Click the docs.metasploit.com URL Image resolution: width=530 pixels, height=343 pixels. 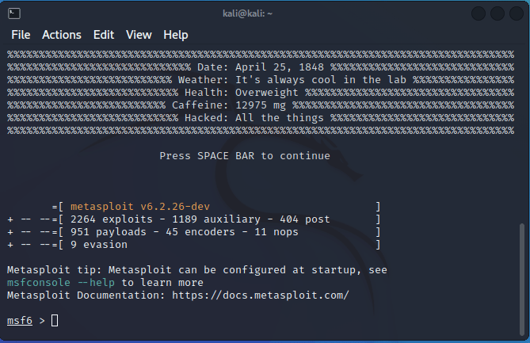click(261, 295)
